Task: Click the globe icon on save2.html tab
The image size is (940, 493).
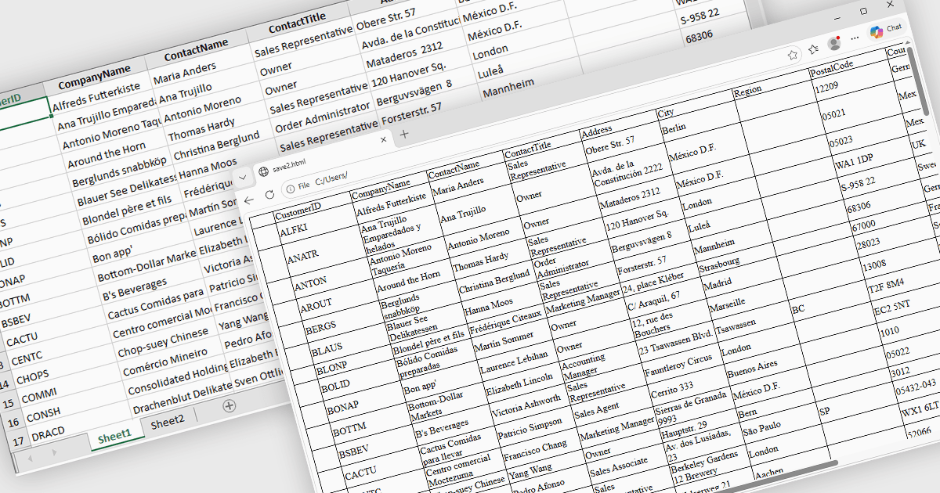Action: click(264, 171)
